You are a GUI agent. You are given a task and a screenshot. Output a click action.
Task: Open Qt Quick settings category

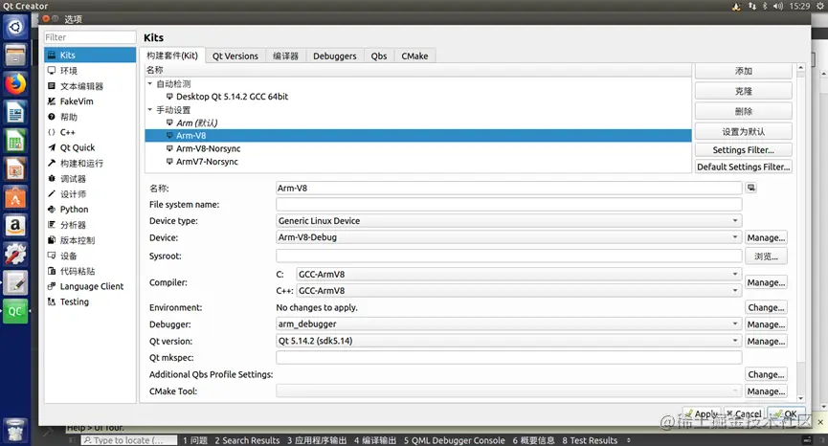tap(90, 147)
